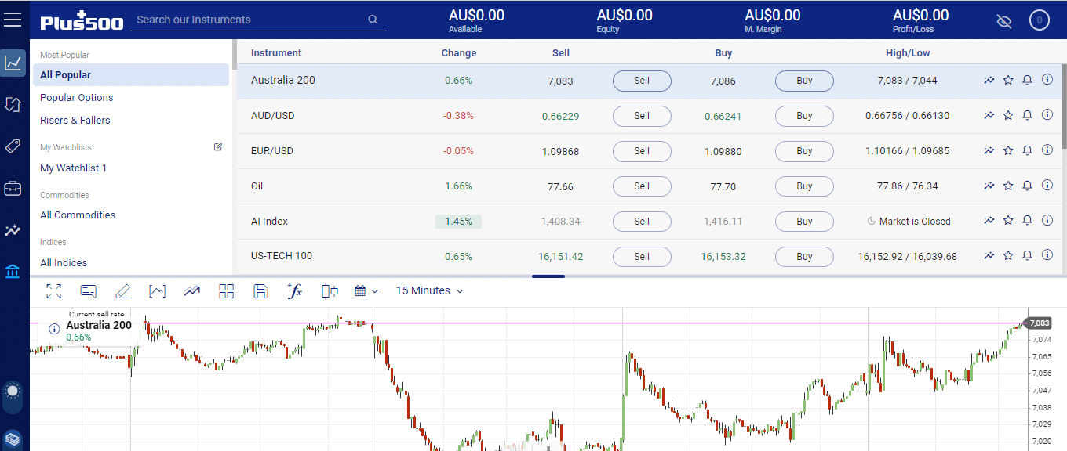This screenshot has width=1067, height=451.
Task: Open the candlestick chart type selector
Action: coord(330,291)
